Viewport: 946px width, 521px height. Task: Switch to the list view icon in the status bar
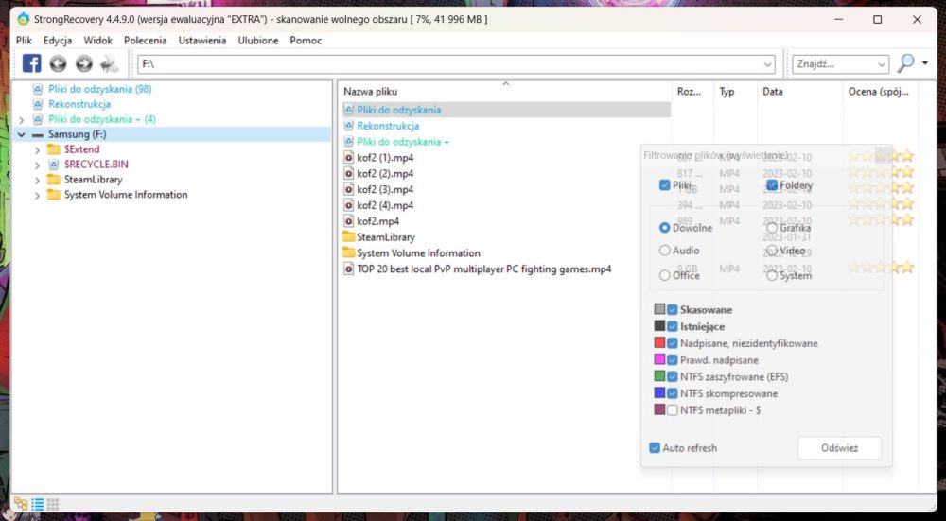[38, 504]
